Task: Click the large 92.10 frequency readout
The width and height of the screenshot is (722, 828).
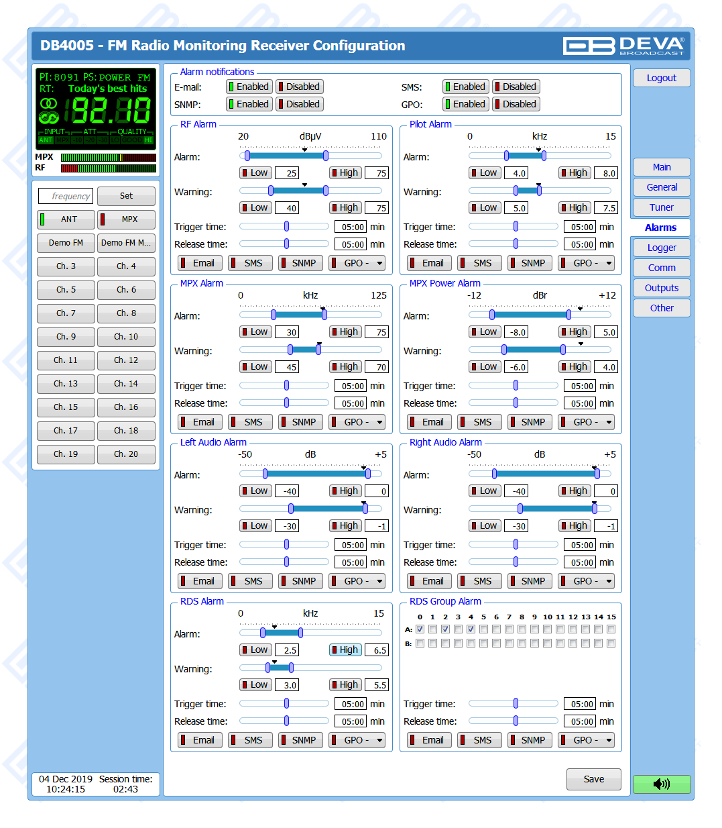Action: tap(111, 111)
